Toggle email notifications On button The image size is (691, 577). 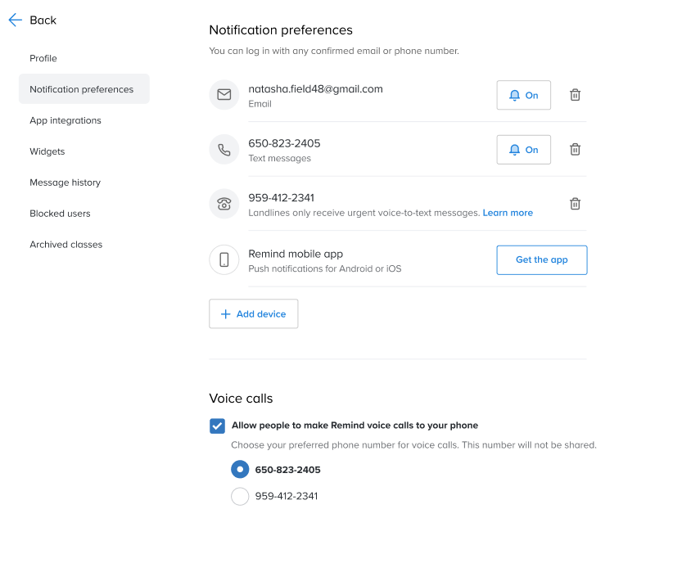coord(523,95)
